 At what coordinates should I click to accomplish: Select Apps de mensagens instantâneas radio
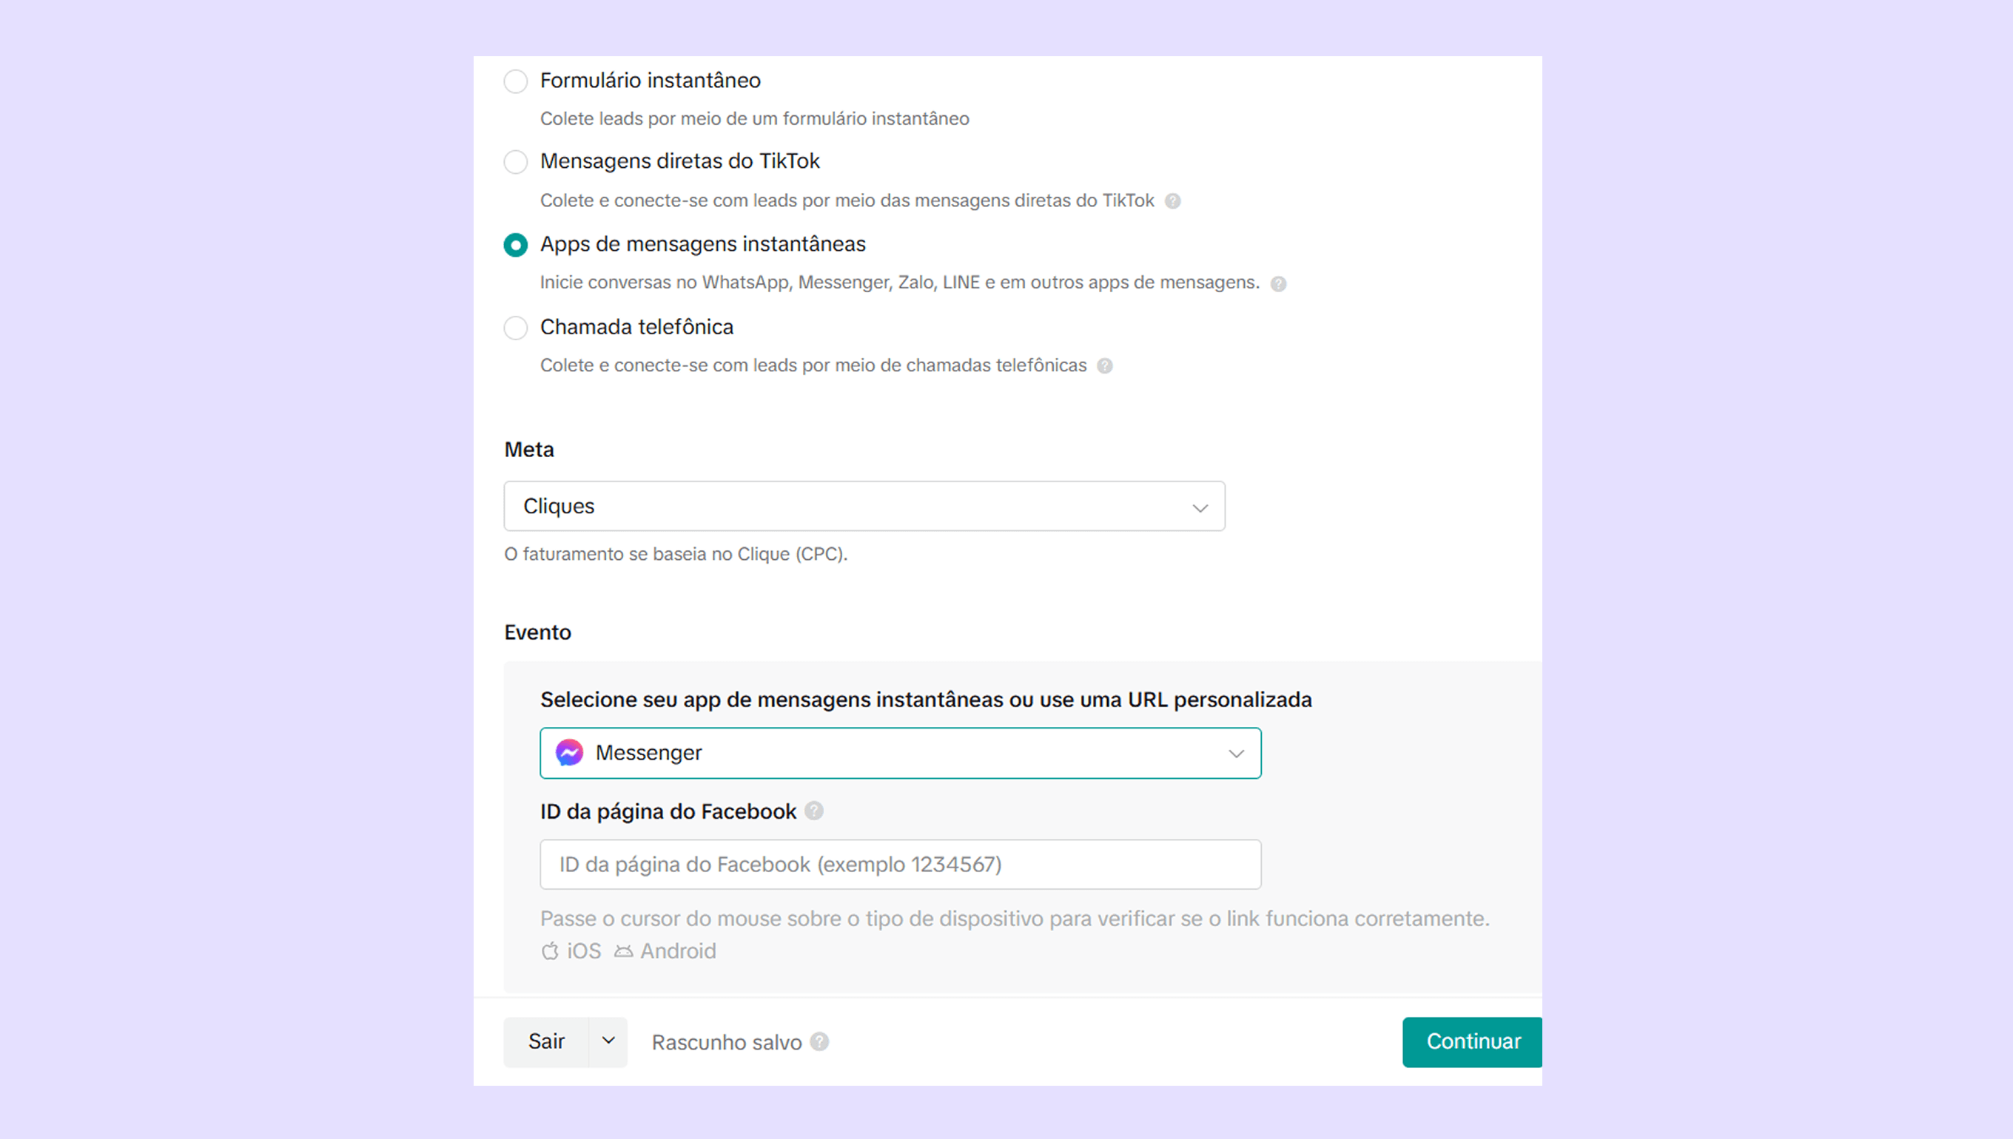pyautogui.click(x=516, y=245)
